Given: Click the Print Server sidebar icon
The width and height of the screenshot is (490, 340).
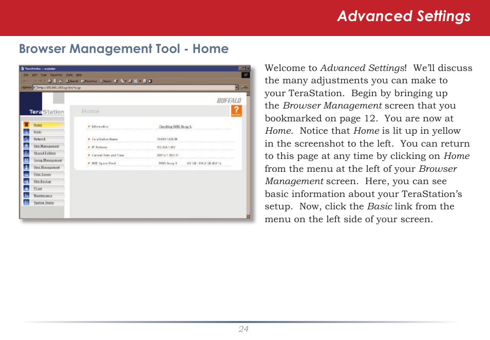Looking at the screenshot, I should pyautogui.click(x=27, y=174).
